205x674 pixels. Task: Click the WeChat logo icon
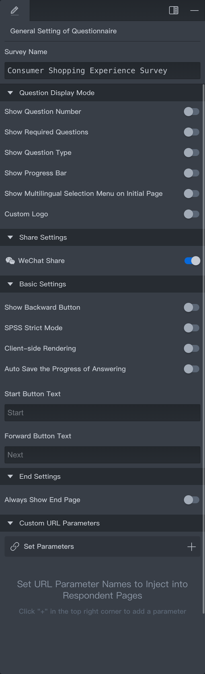click(10, 261)
